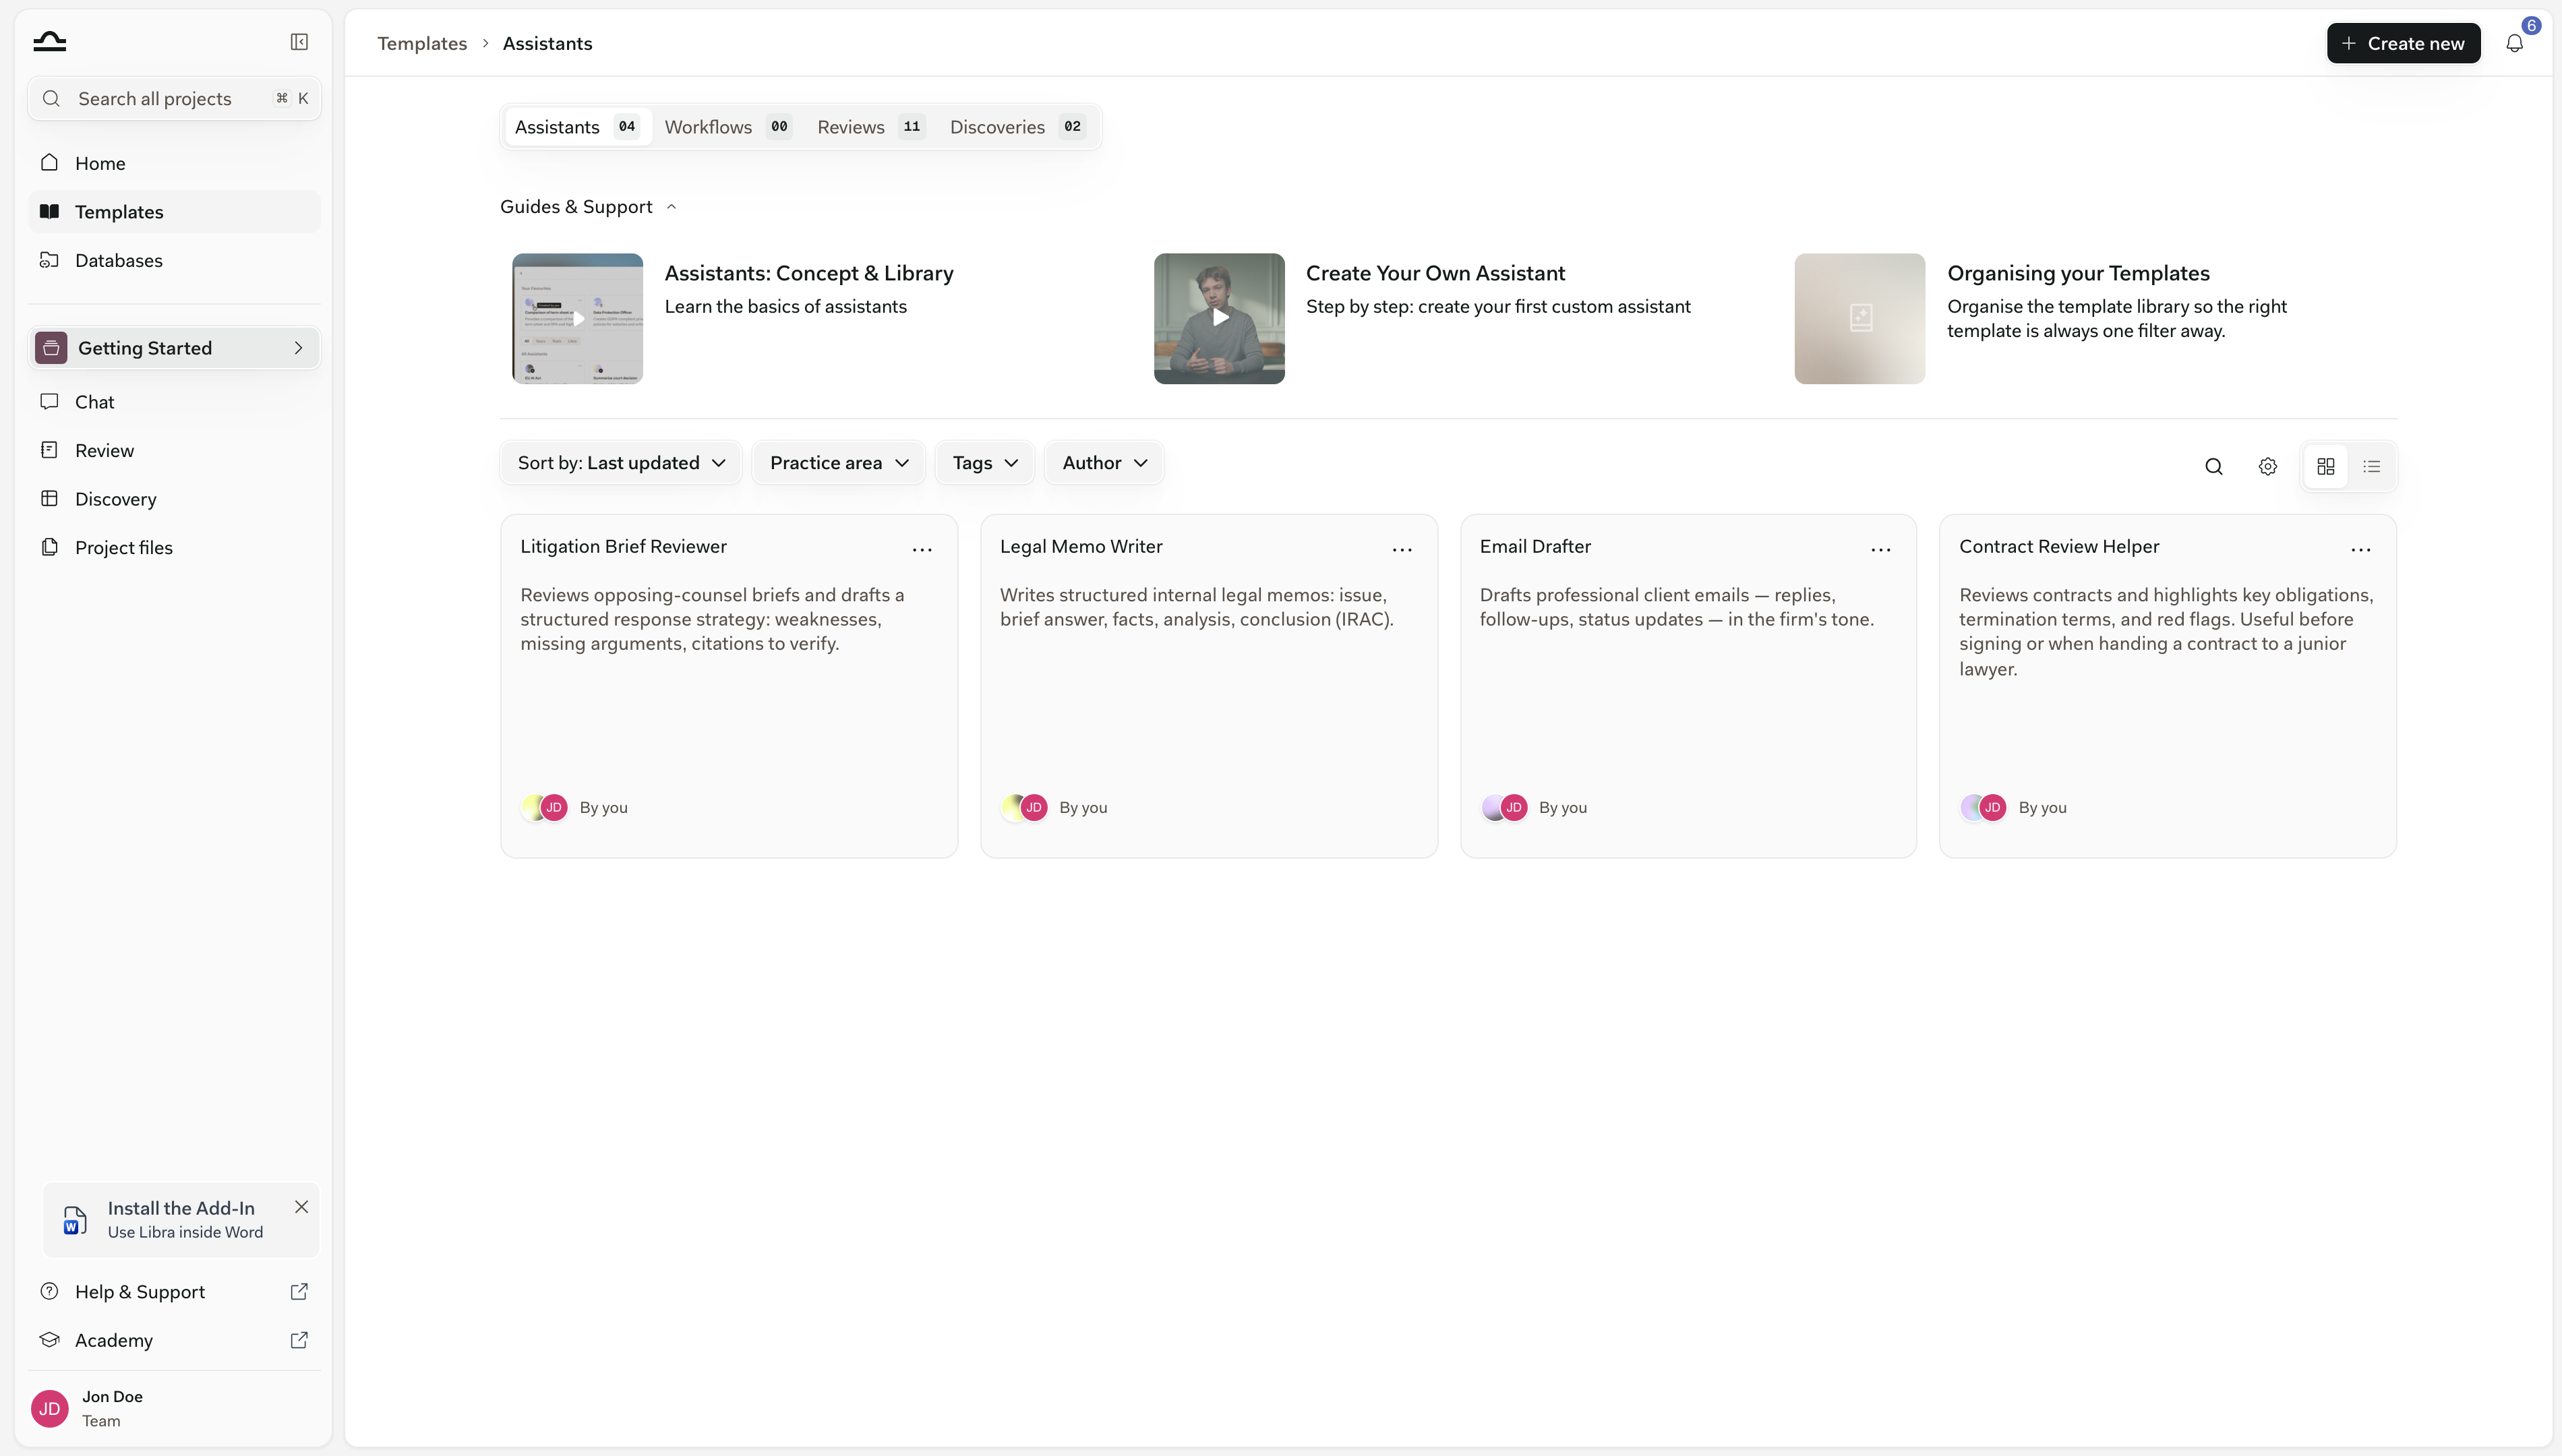
Task: Open the Tags filter dropdown
Action: pos(984,463)
